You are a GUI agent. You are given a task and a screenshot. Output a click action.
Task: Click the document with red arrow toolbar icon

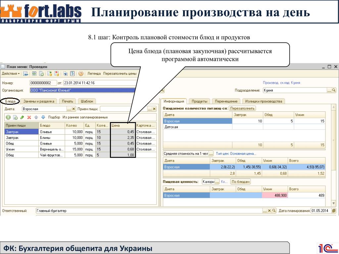coord(56,74)
